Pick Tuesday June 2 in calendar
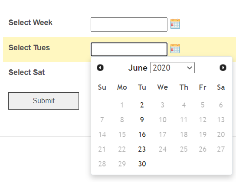 pyautogui.click(x=142, y=105)
